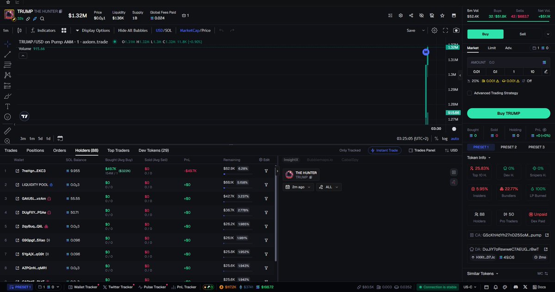This screenshot has height=292, width=555.
Task: Open the Save layout dropdown arrow
Action: (x=423, y=31)
